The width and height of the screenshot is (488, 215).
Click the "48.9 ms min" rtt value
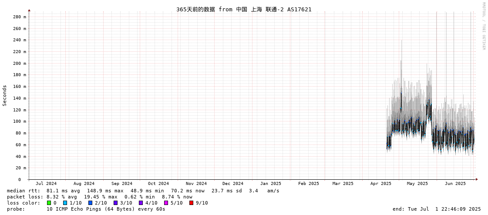147,191
